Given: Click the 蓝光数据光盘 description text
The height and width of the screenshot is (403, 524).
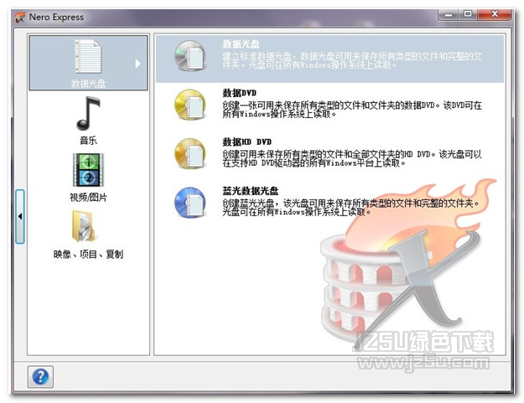Looking at the screenshot, I should pyautogui.click(x=351, y=207).
